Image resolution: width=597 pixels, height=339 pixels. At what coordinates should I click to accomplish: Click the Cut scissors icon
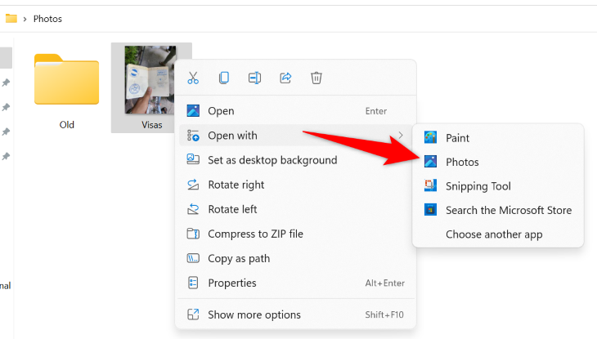[193, 78]
